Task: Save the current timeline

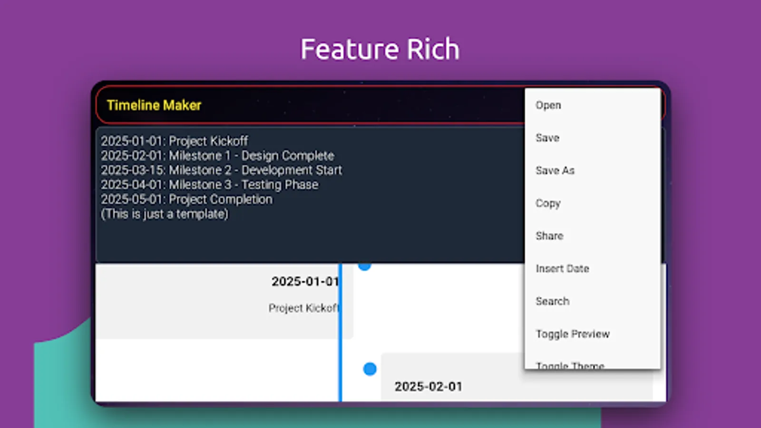Action: (x=547, y=138)
